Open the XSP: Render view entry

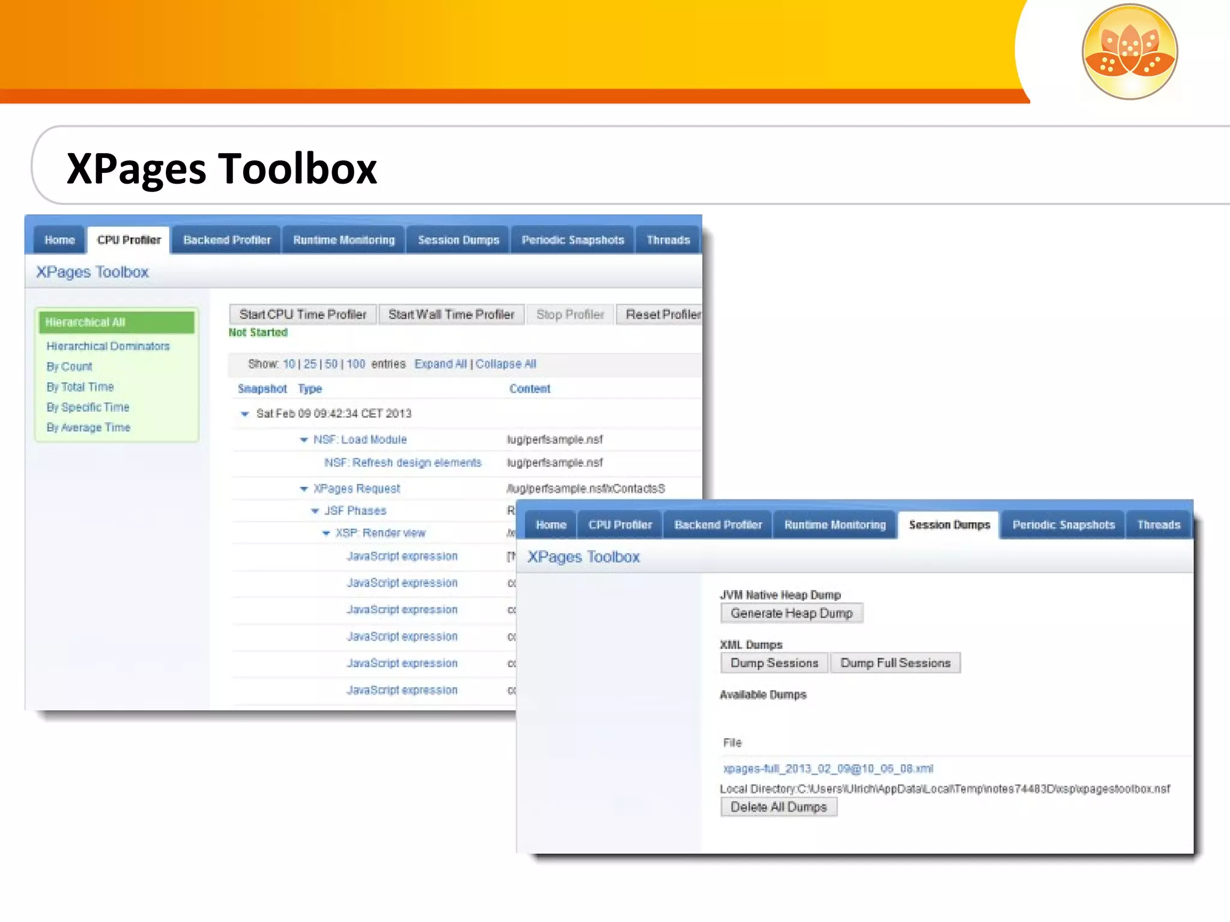(380, 533)
